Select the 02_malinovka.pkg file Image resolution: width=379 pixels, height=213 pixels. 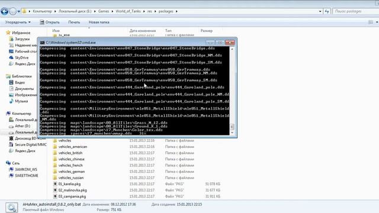point(72,191)
